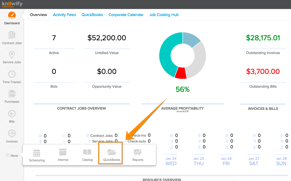
Task: Click the 7 Active jobs count
Action: pos(54,38)
